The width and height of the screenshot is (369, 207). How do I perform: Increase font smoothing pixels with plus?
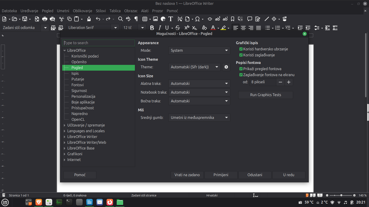(289, 82)
